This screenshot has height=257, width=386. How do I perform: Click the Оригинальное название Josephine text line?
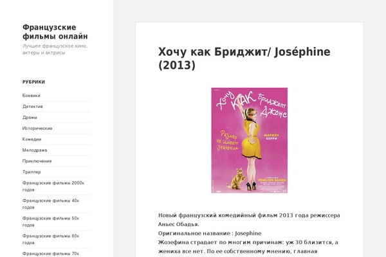pos(210,233)
